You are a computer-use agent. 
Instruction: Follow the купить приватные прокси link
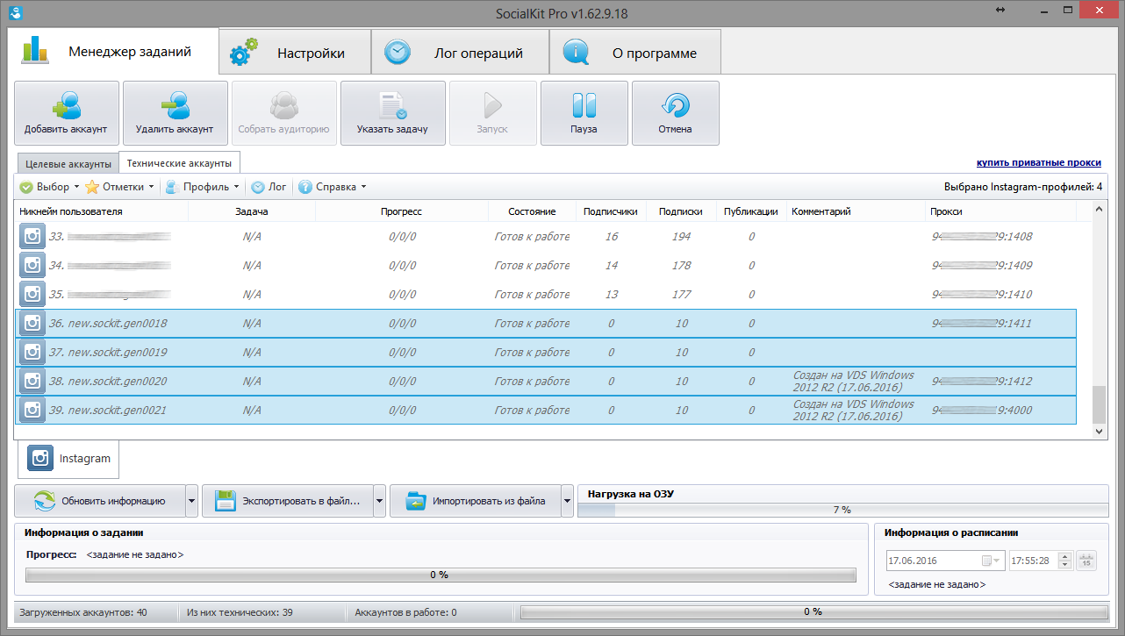coord(1039,163)
